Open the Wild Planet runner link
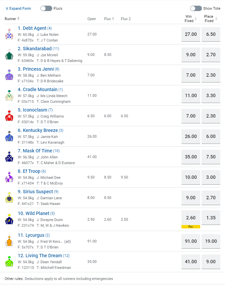This screenshot has width=225, height=285. 33,213
